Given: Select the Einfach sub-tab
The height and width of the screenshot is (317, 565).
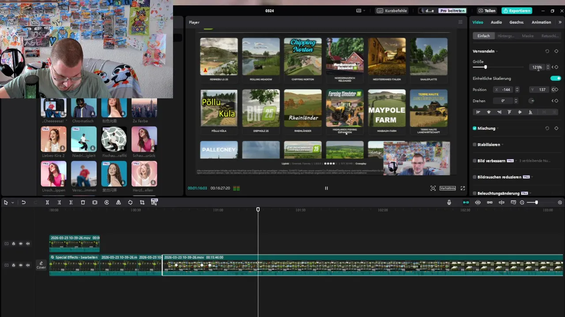Looking at the screenshot, I should pyautogui.click(x=483, y=36).
